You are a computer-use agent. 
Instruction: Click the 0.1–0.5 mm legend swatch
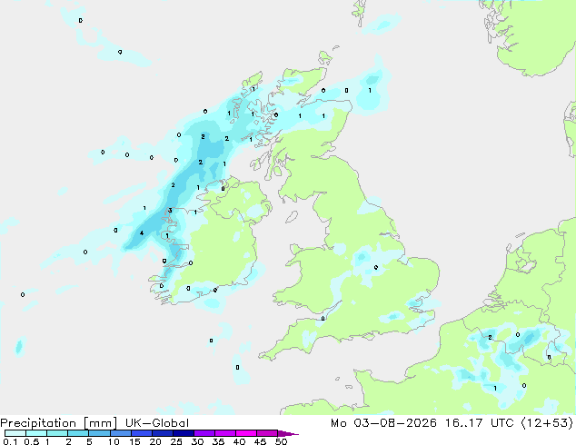(x=15, y=433)
